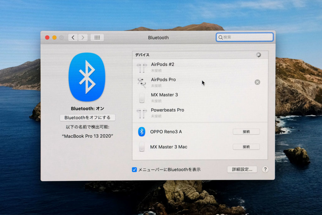The width and height of the screenshot is (322, 215).
Task: Open the 詳細設定... advanced settings button
Action: pyautogui.click(x=242, y=169)
